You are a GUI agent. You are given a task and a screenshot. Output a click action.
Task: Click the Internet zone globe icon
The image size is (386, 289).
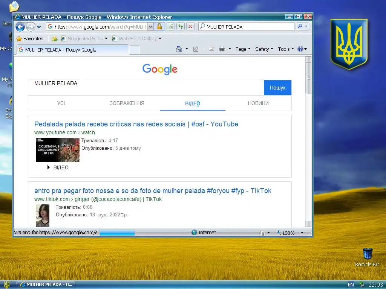click(194, 232)
